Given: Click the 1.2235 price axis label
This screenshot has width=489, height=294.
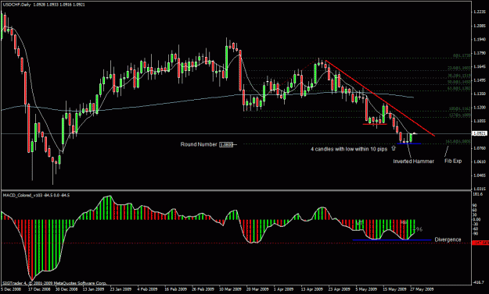Looking at the screenshot, I should pos(480,12).
